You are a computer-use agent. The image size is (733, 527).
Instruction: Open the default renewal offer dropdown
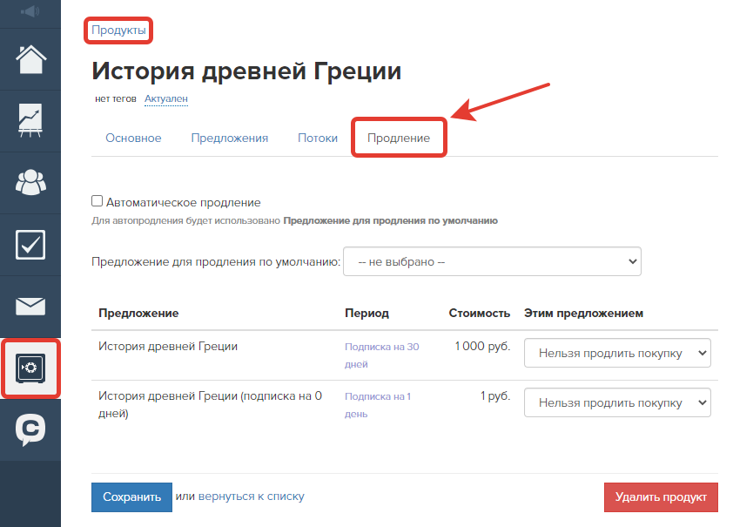(492, 261)
